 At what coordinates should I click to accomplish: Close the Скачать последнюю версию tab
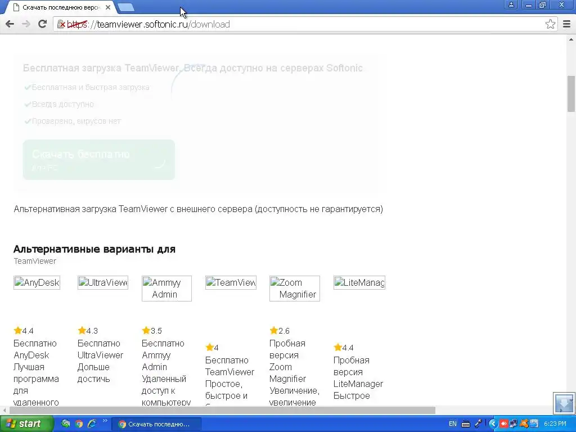point(108,7)
